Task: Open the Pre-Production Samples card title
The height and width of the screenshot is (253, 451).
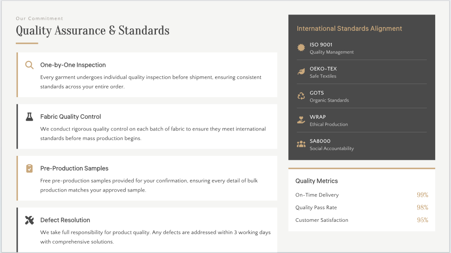Action: coord(74,169)
